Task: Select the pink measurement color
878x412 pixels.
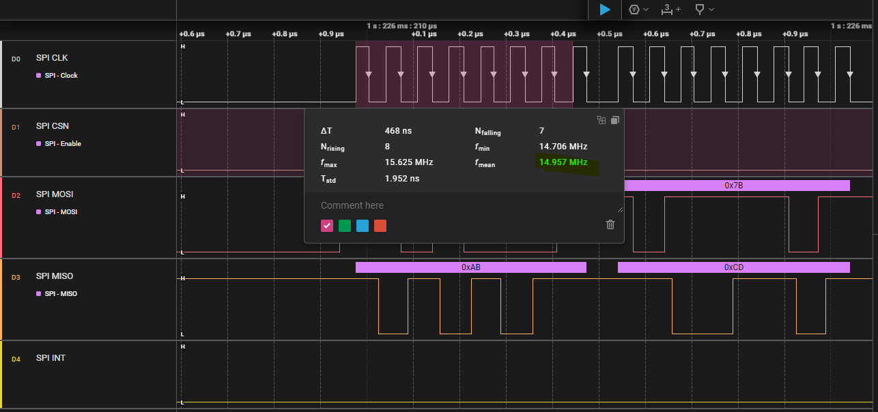Action: 327,226
